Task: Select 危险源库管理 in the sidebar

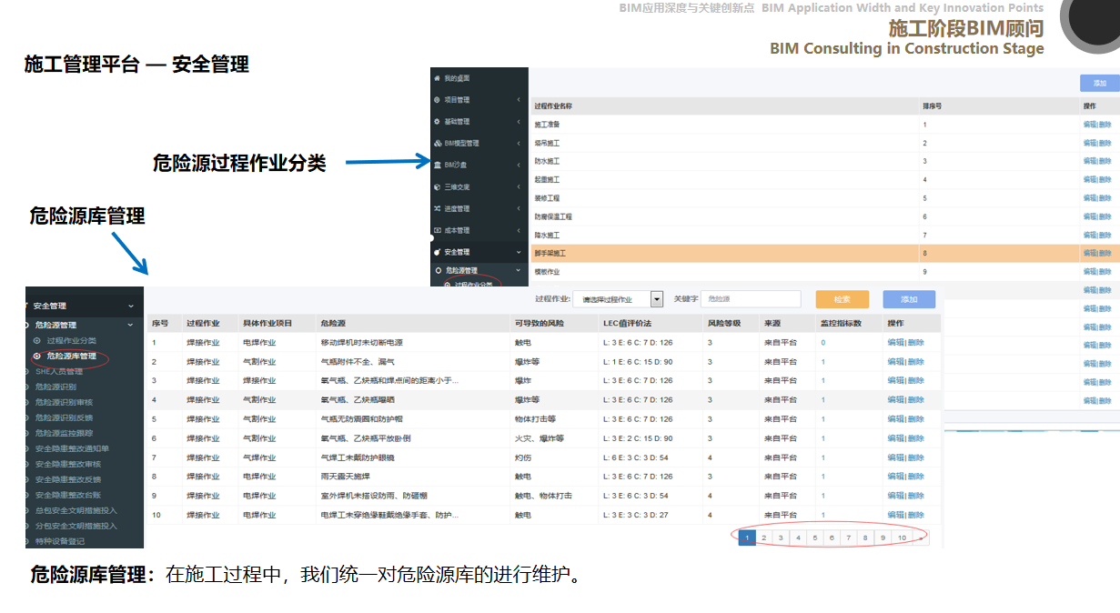Action: click(x=71, y=358)
